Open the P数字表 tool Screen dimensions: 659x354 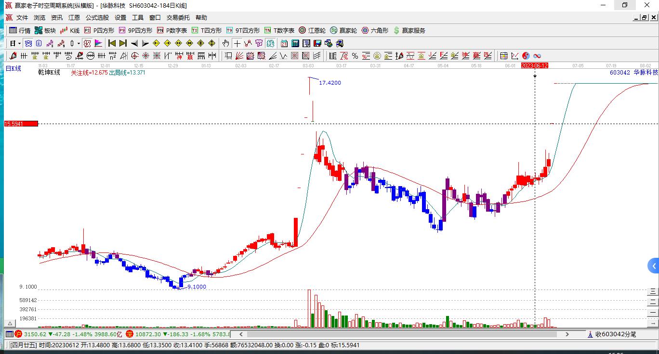tap(172, 30)
